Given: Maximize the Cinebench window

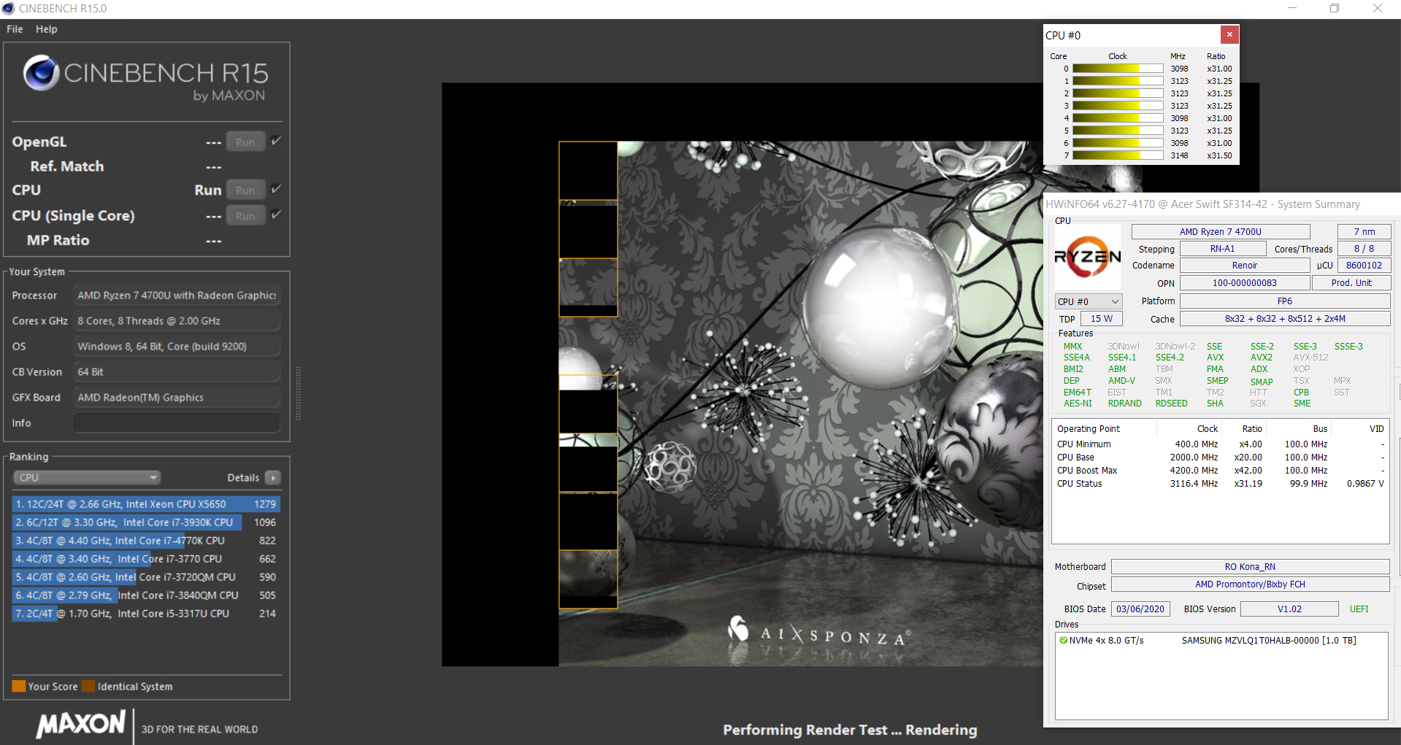Looking at the screenshot, I should pyautogui.click(x=1335, y=9).
